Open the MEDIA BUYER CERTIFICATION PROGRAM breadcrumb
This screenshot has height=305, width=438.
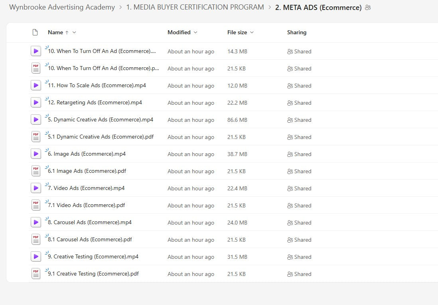[195, 7]
